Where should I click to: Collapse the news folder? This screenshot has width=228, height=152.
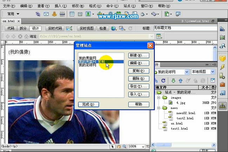click(159, 108)
